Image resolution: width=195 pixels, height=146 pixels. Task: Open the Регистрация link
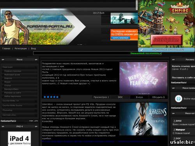pos(21,49)
